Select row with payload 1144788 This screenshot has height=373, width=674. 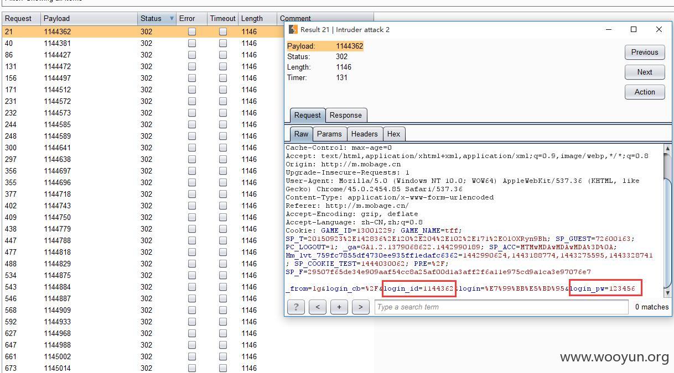coord(143,240)
